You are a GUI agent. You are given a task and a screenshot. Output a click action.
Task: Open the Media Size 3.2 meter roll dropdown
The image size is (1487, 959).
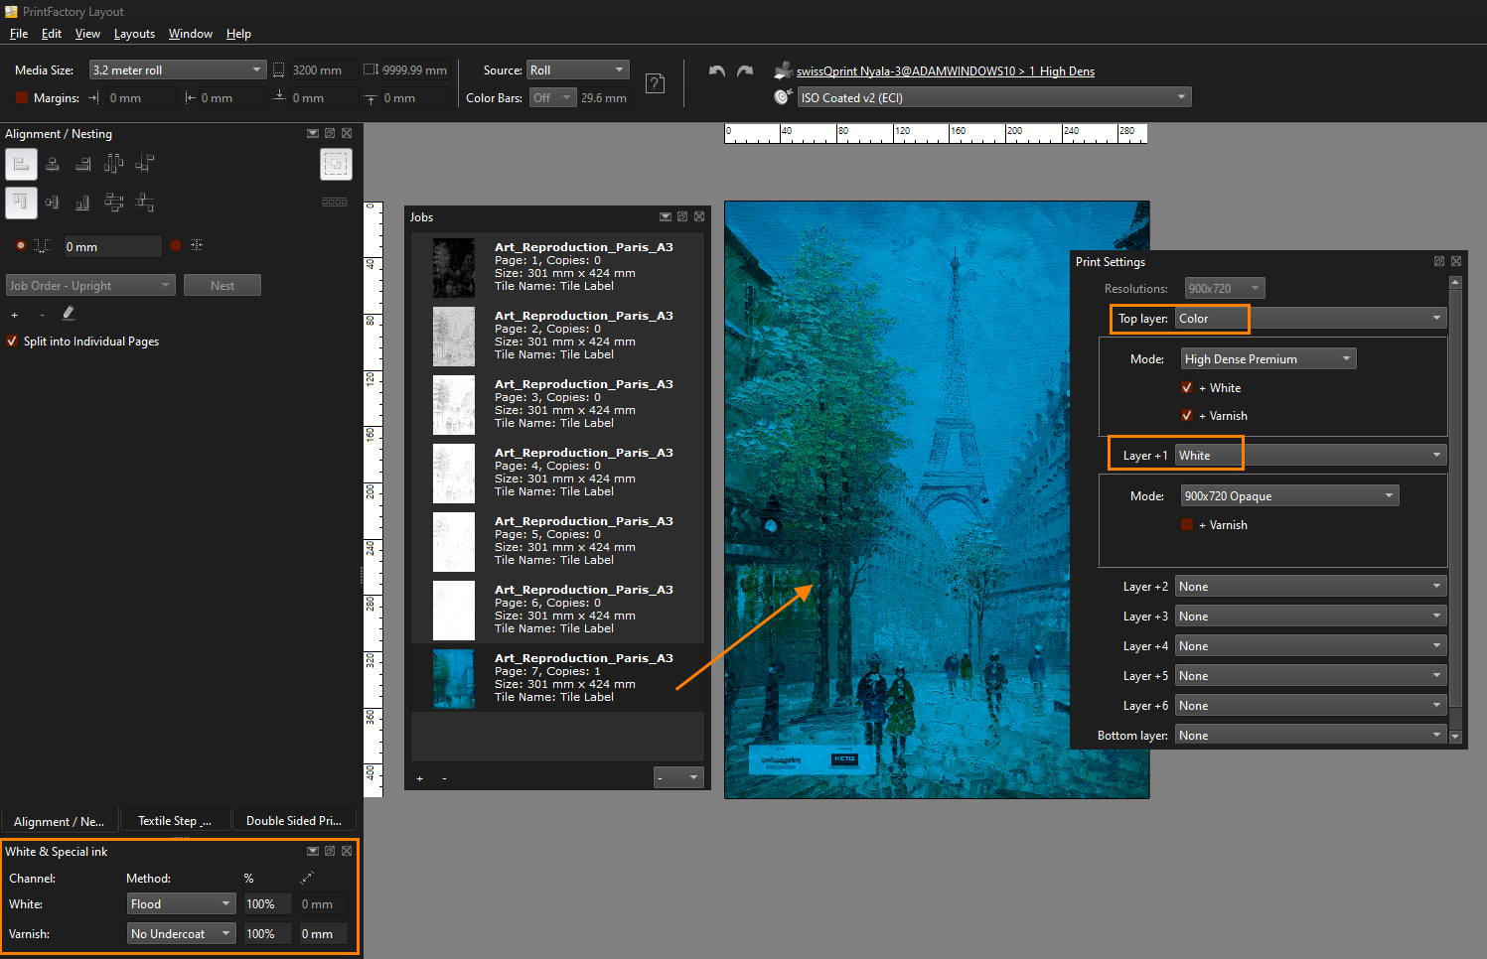178,69
